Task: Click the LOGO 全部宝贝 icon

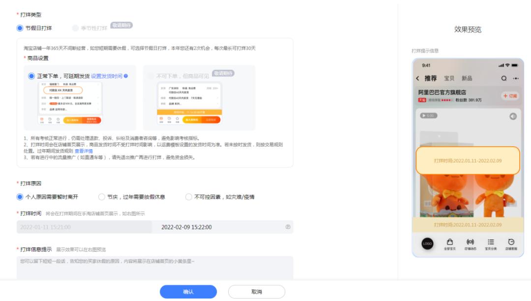Action: 427,243
